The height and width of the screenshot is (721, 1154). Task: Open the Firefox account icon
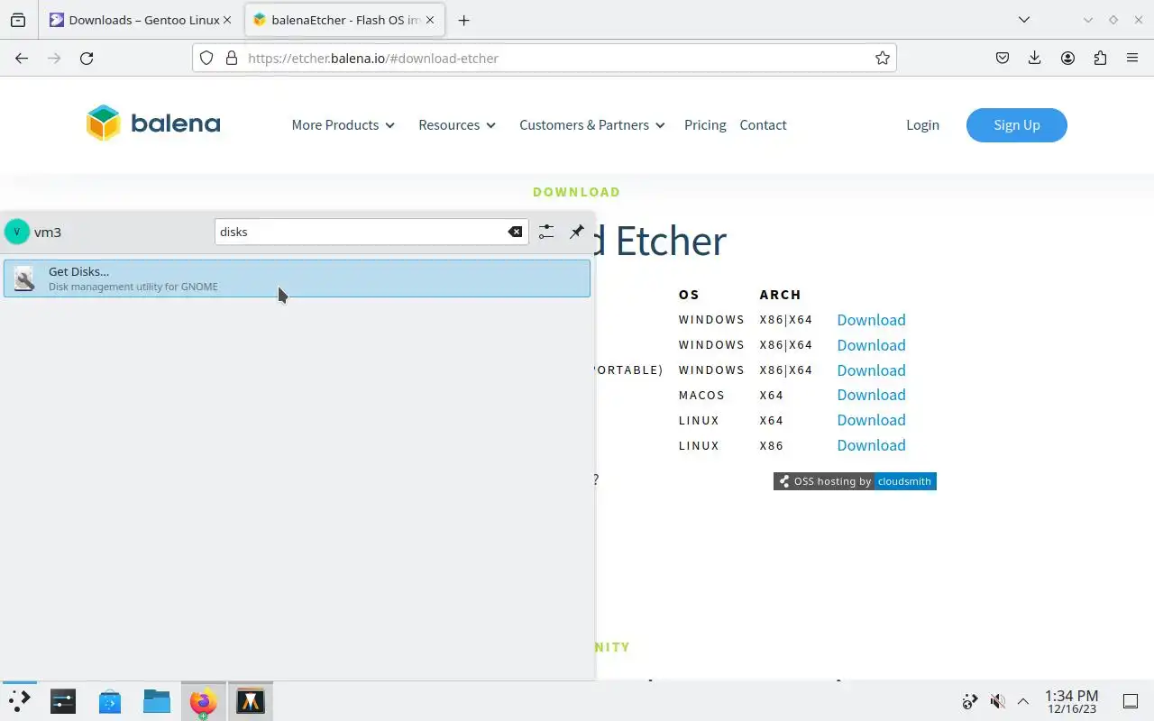[x=1067, y=58]
